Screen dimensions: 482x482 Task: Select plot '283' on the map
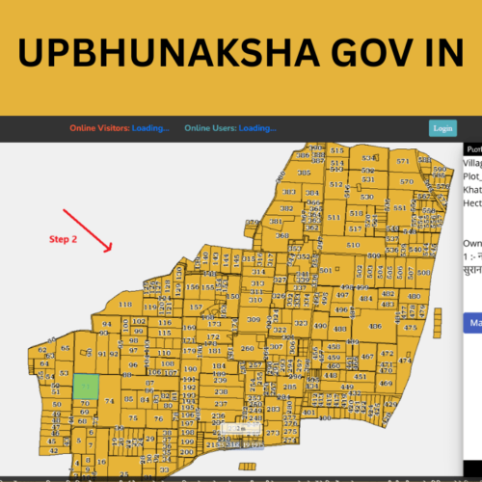point(273,409)
